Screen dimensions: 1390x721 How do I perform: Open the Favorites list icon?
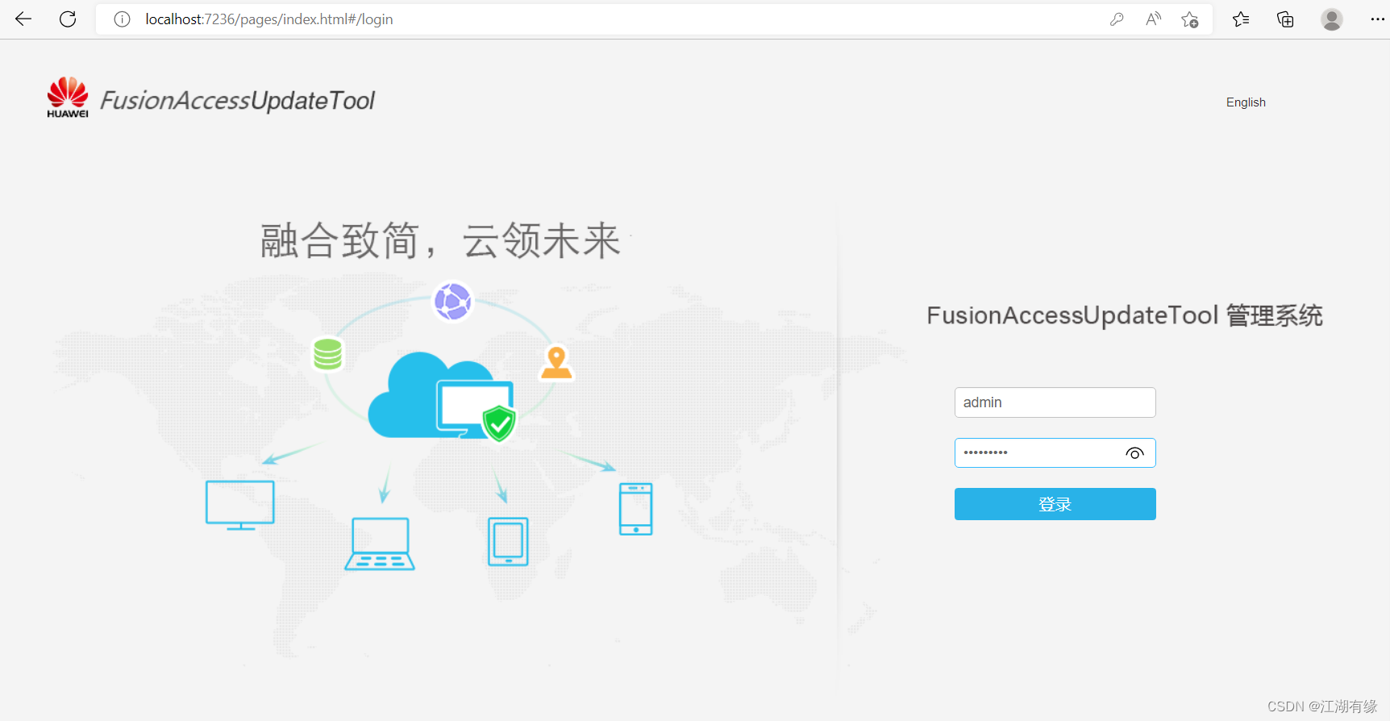click(1241, 19)
